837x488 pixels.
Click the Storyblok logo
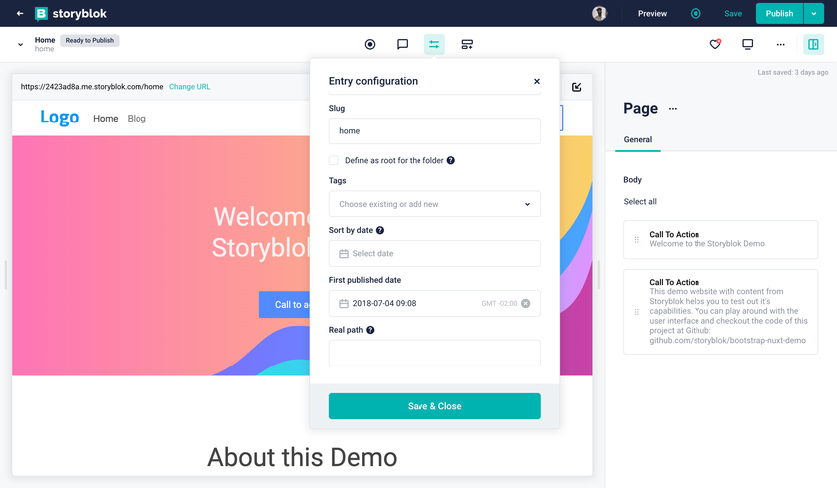(x=70, y=13)
